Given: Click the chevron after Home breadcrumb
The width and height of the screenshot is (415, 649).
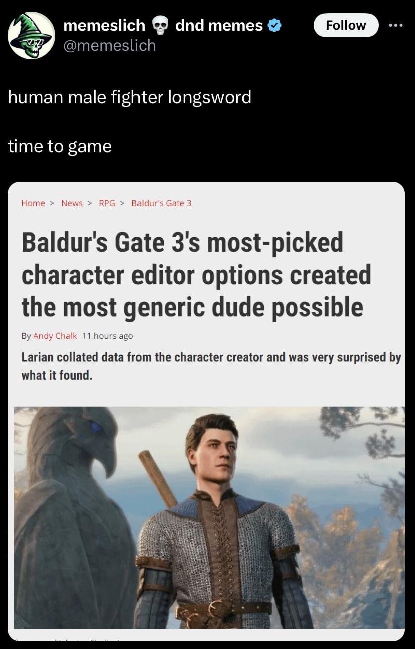Looking at the screenshot, I should pyautogui.click(x=53, y=203).
